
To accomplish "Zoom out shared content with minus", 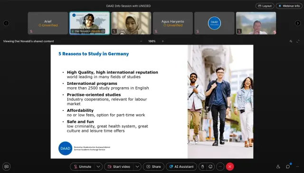I will tap(141, 41).
